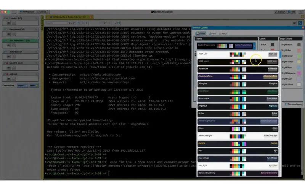Open file browser icon under mike@jetson
305x190 pixels.
[14, 57]
